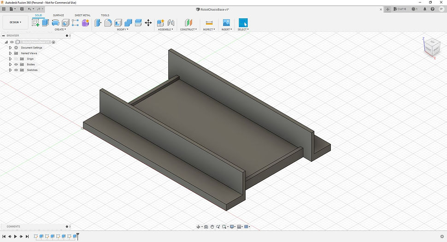The width and height of the screenshot is (447, 242).
Task: Click the 3 of 10 documents indicator
Action: 400,9
